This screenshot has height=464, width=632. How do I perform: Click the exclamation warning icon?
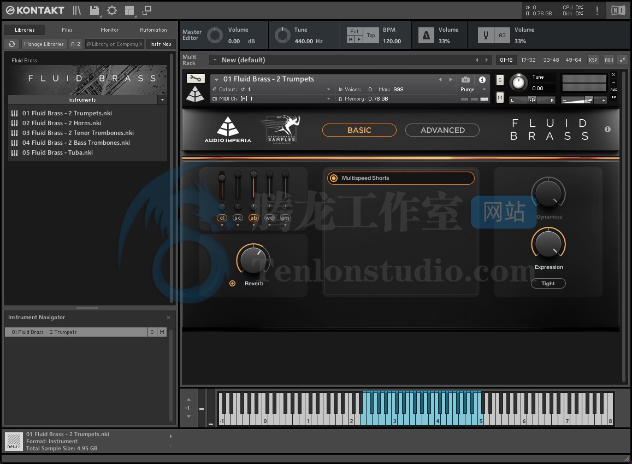click(x=597, y=11)
